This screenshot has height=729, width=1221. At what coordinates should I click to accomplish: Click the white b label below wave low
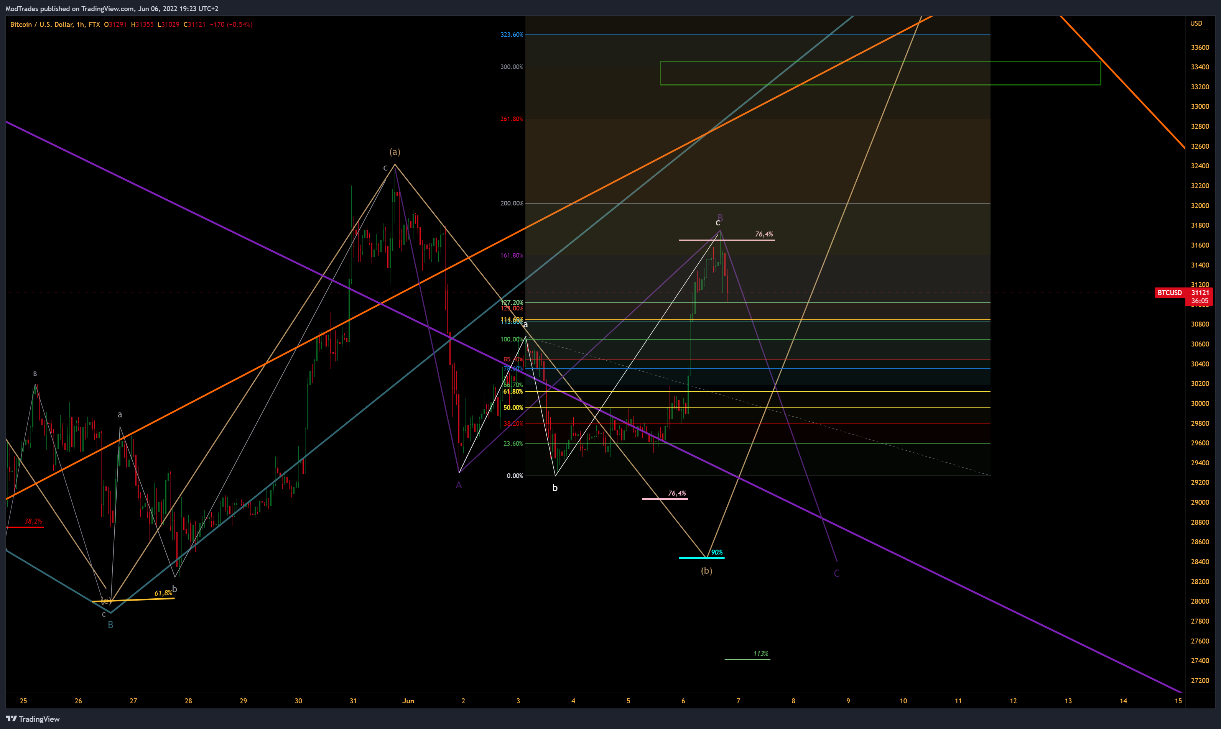click(x=555, y=488)
